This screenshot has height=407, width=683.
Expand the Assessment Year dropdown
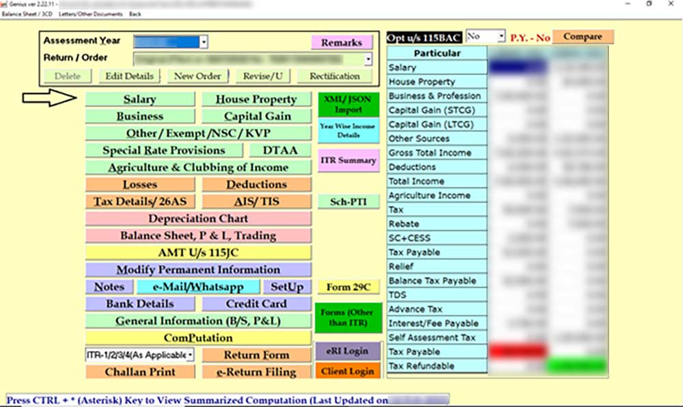(204, 42)
